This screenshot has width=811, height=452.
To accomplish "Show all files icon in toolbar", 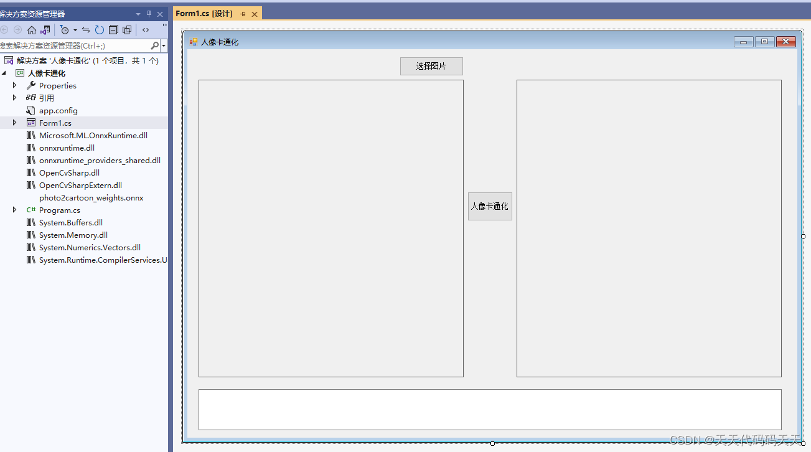I will click(127, 30).
